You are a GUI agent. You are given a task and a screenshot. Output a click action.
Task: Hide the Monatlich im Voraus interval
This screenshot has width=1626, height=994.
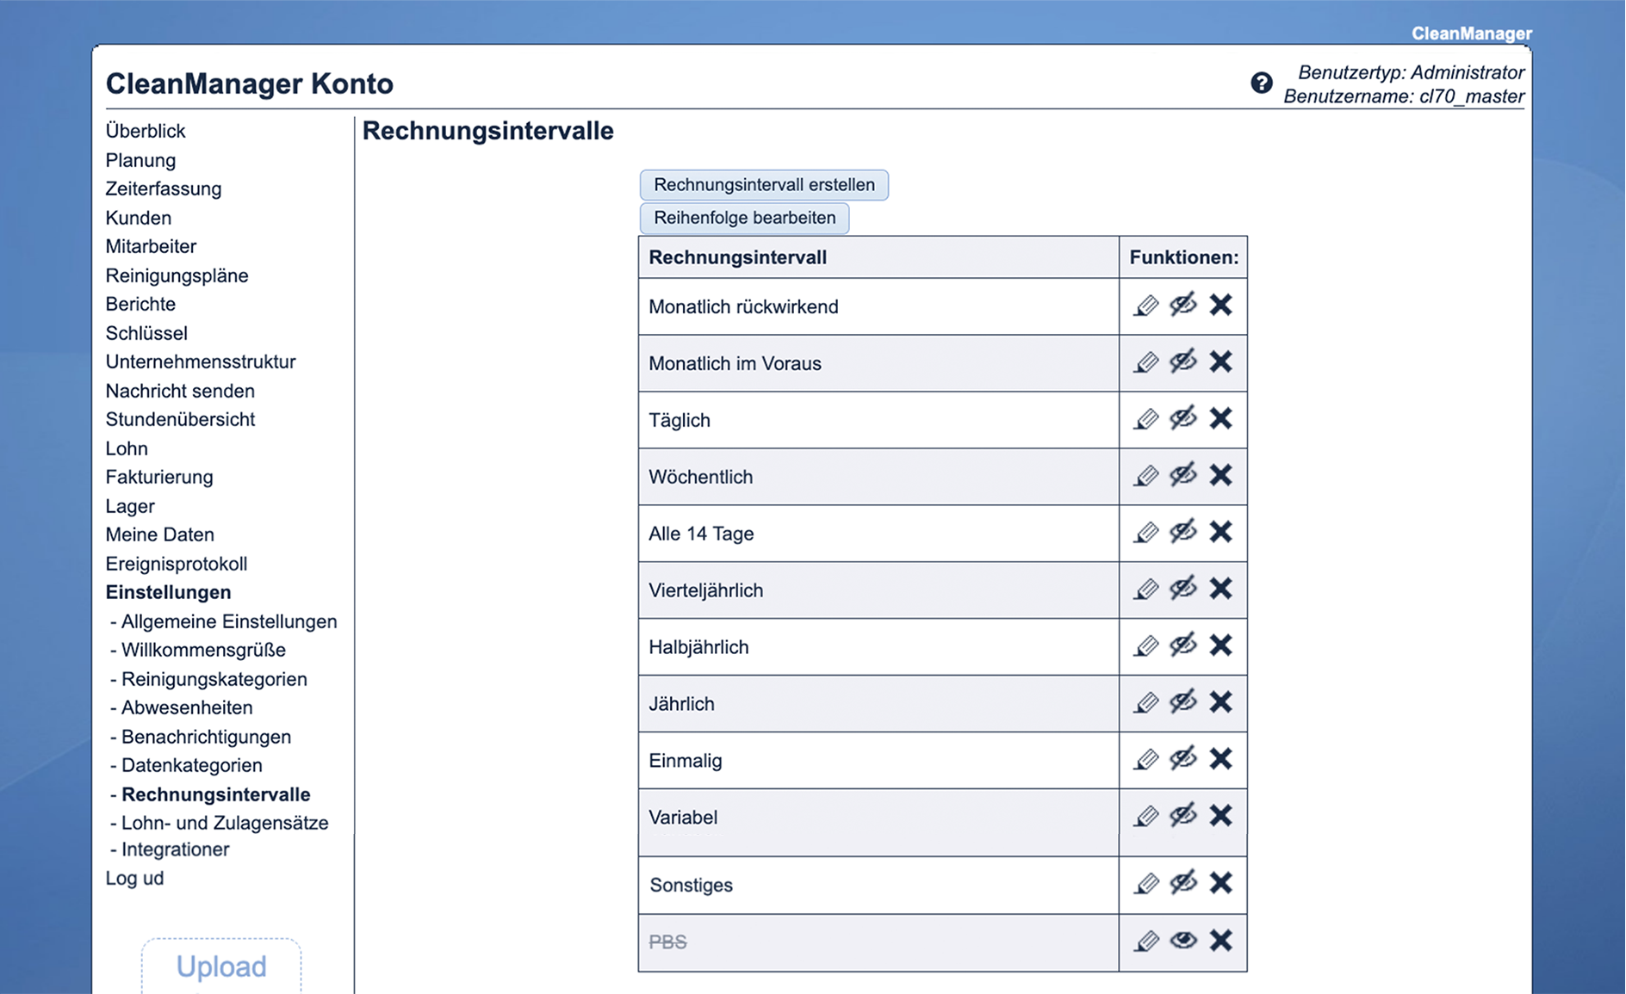point(1183,362)
